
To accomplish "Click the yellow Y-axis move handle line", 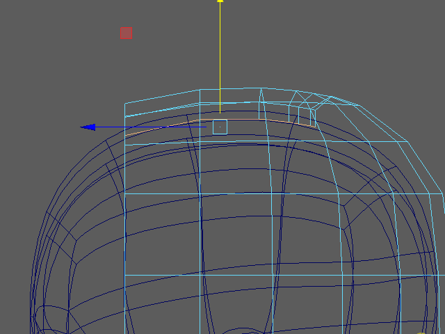I will click(x=220, y=58).
